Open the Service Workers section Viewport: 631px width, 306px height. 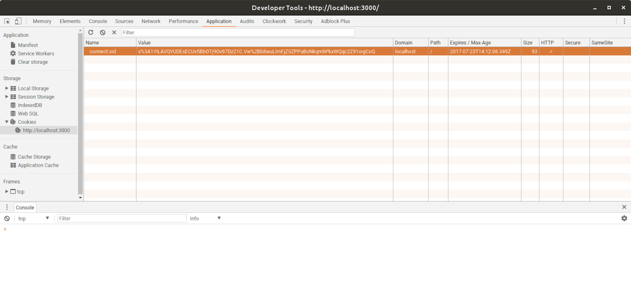36,53
